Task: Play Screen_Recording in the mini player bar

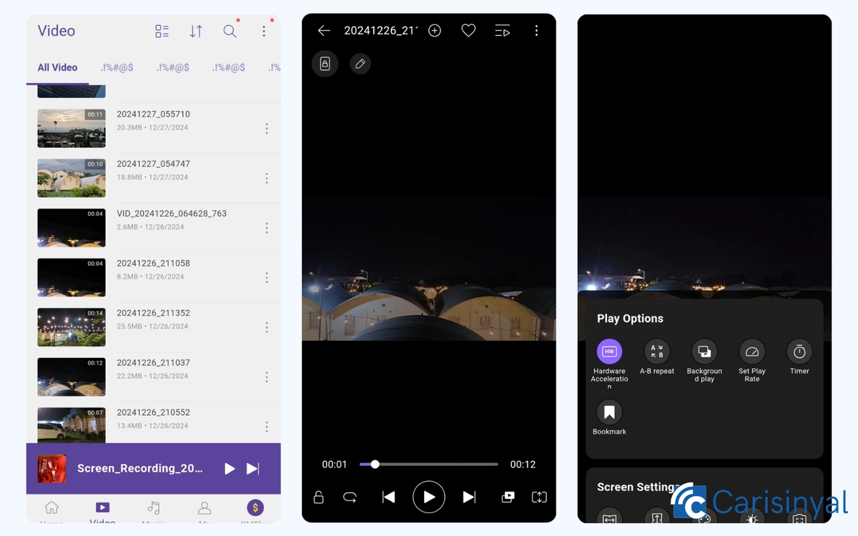Action: tap(230, 468)
